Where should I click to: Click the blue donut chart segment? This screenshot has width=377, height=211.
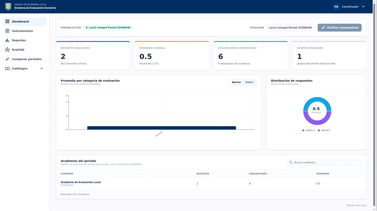click(317, 99)
